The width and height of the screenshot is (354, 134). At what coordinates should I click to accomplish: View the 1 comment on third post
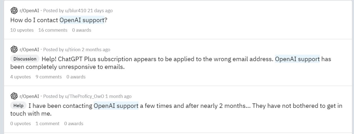[48, 124]
